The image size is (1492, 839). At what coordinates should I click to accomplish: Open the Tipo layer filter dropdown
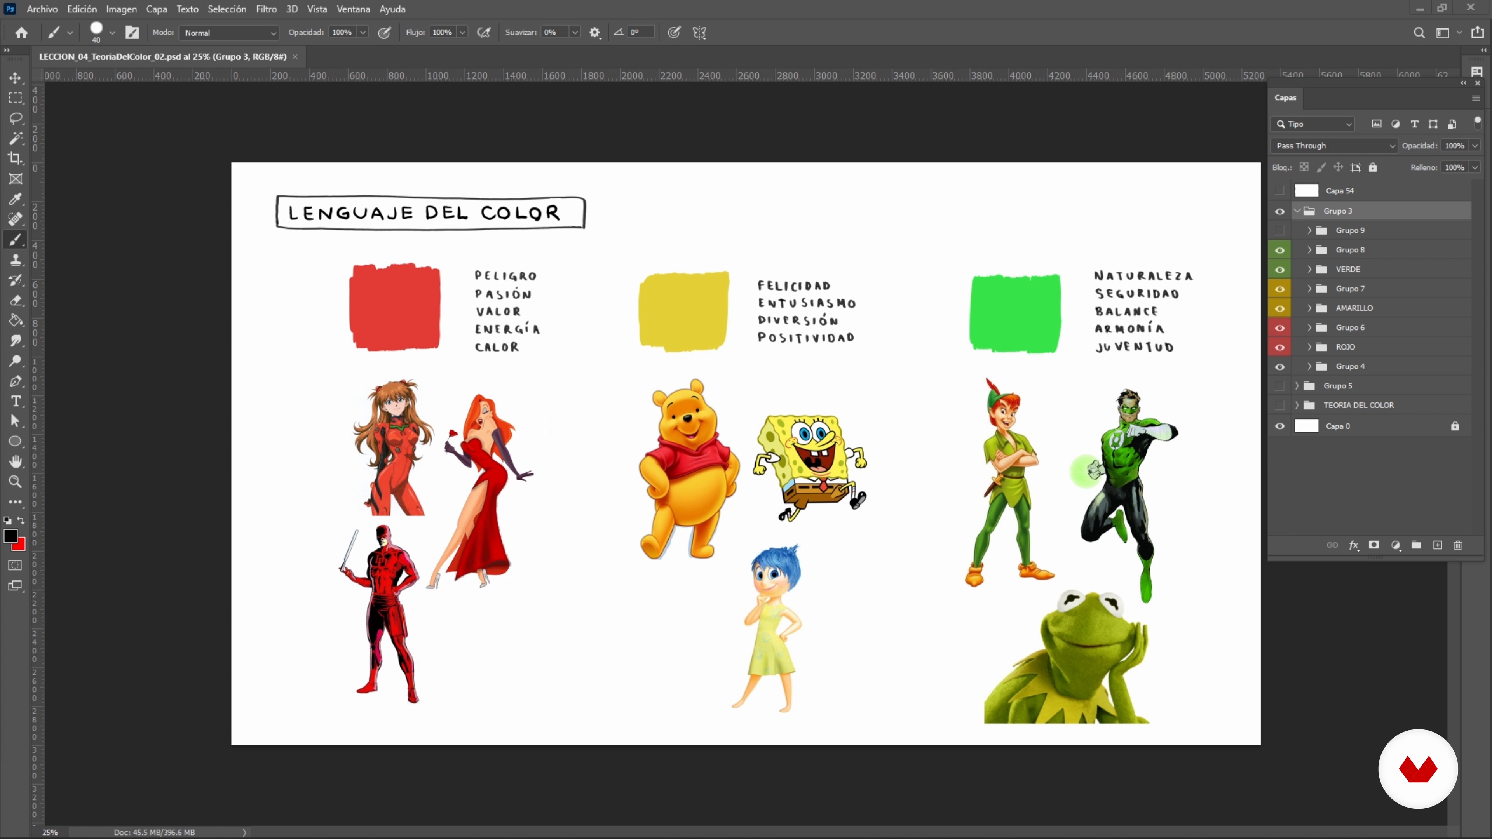(x=1313, y=124)
